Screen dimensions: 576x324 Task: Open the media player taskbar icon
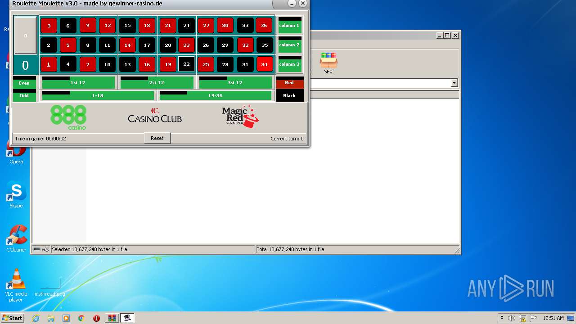pyautogui.click(x=66, y=318)
